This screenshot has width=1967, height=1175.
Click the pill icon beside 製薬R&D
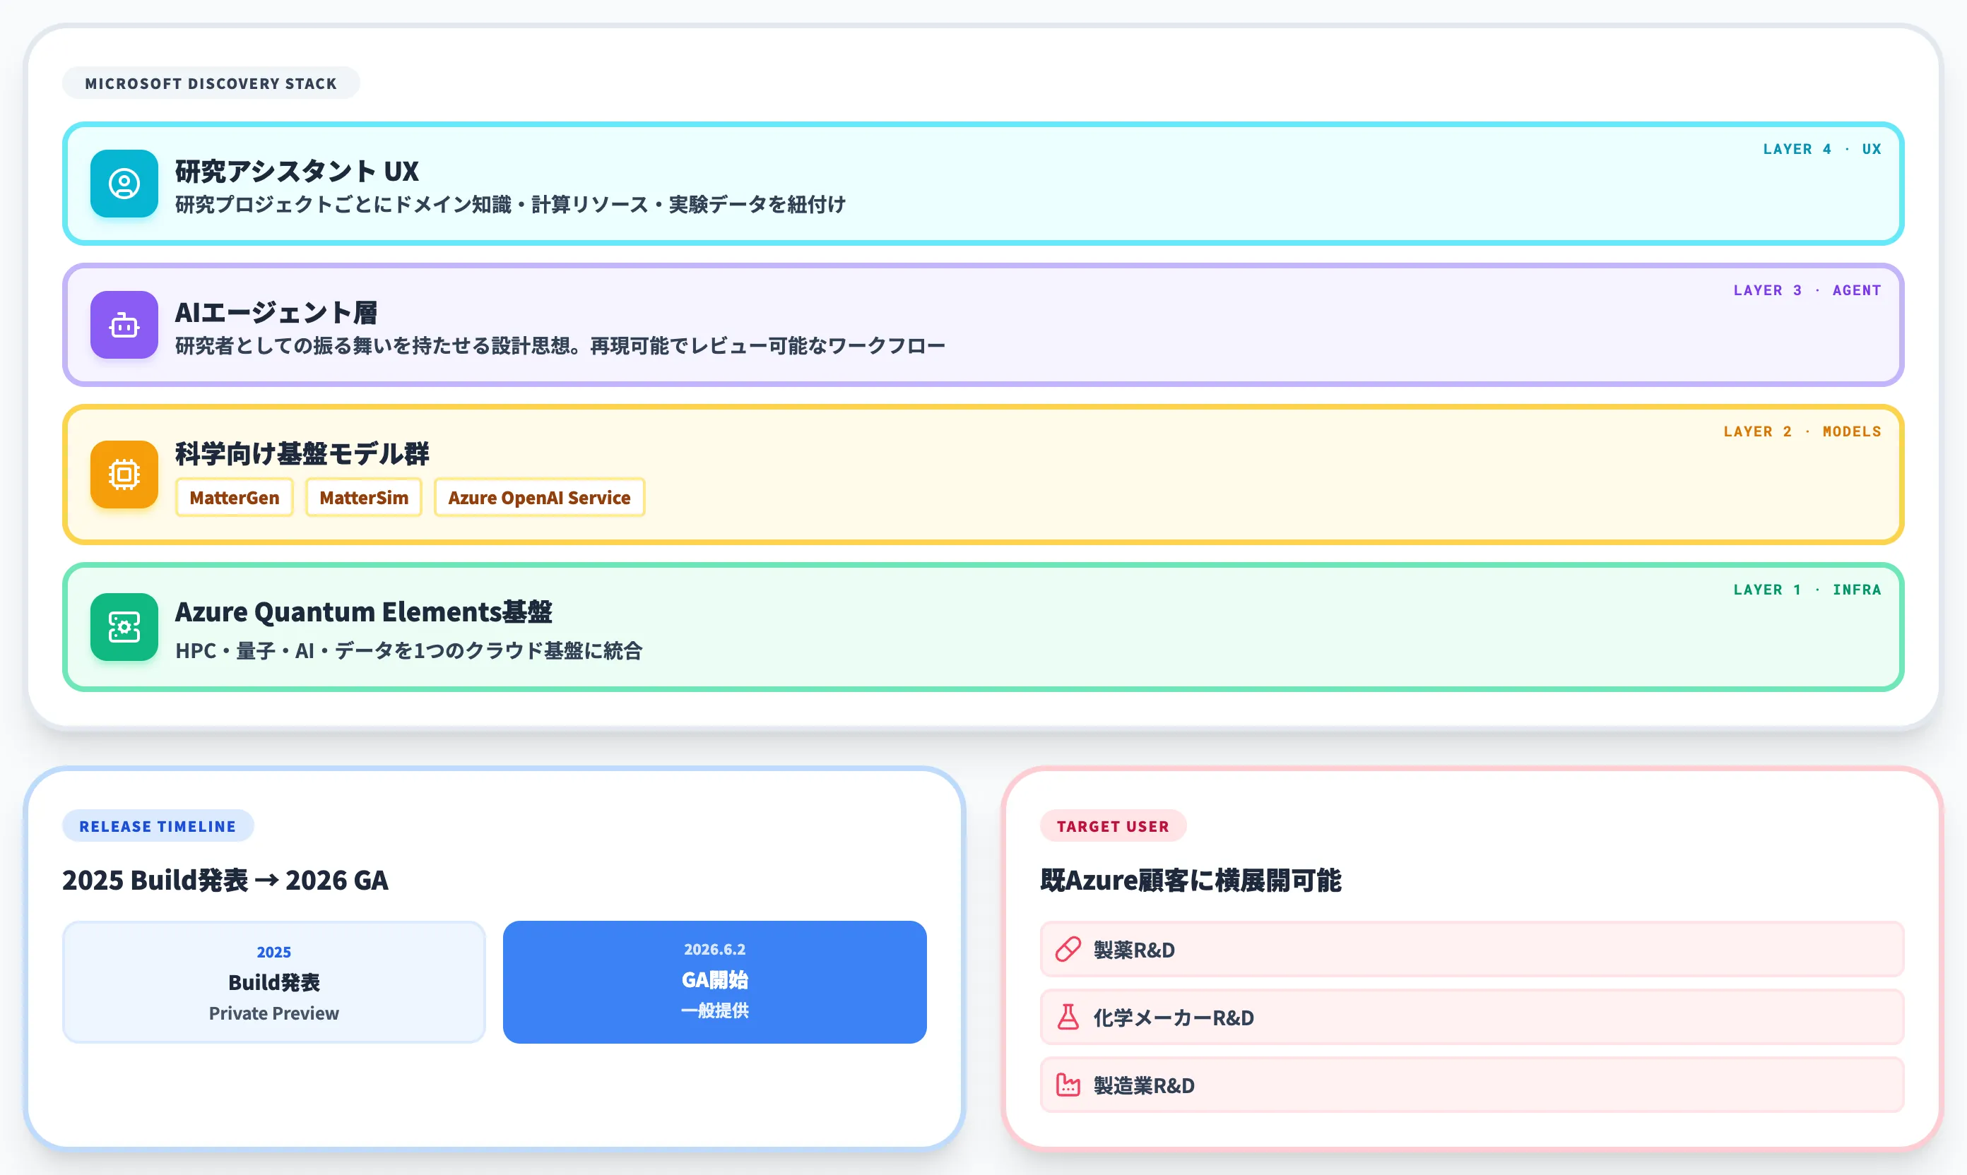[x=1068, y=949]
